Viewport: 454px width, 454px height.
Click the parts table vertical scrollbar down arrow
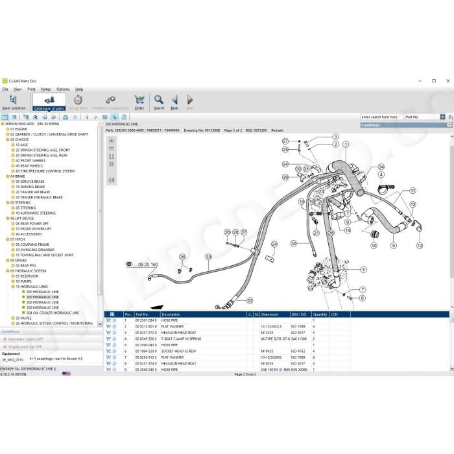coord(451,368)
